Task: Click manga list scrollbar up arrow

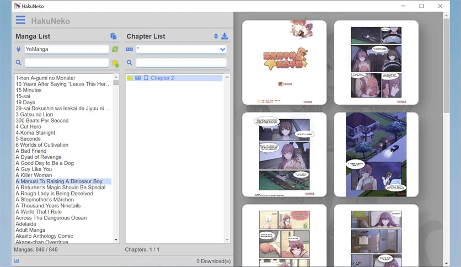Action: coord(116,77)
